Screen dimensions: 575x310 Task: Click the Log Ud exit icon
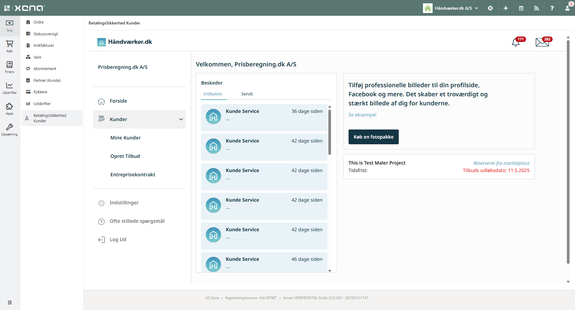[x=102, y=240]
